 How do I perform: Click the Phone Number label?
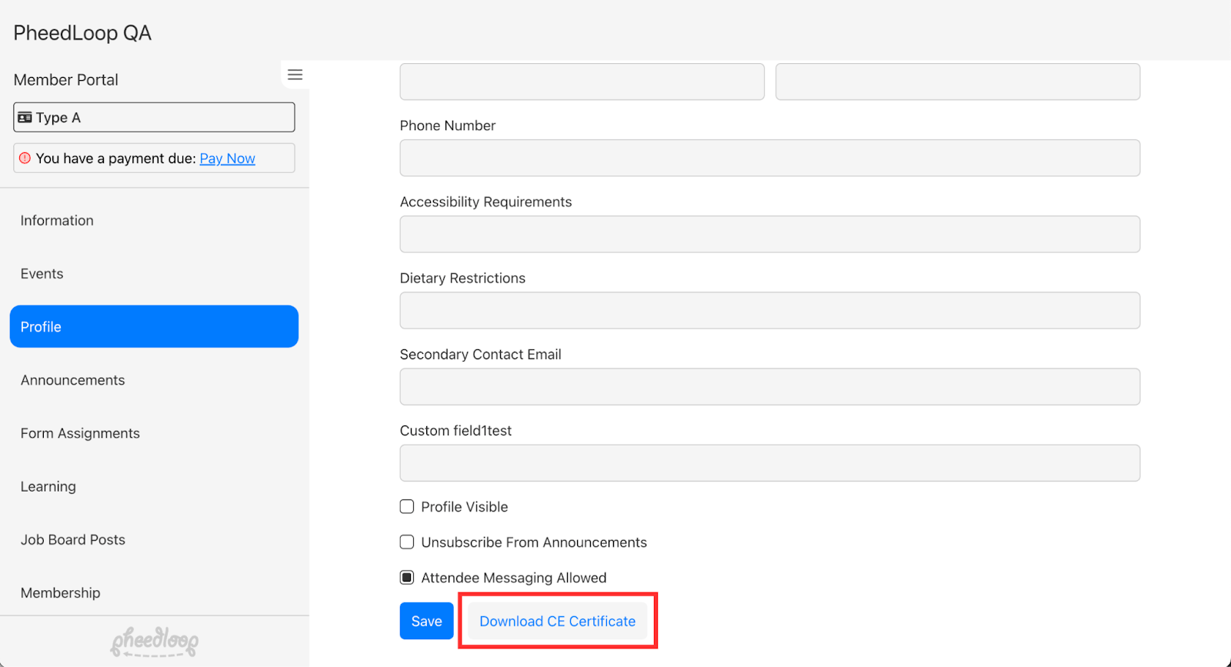(448, 125)
